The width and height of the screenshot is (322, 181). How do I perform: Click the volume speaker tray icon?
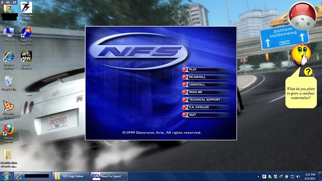coord(298,176)
